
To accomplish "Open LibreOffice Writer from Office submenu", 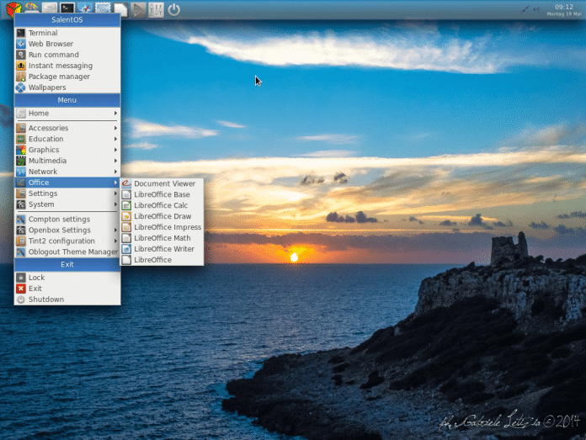I will coord(163,249).
